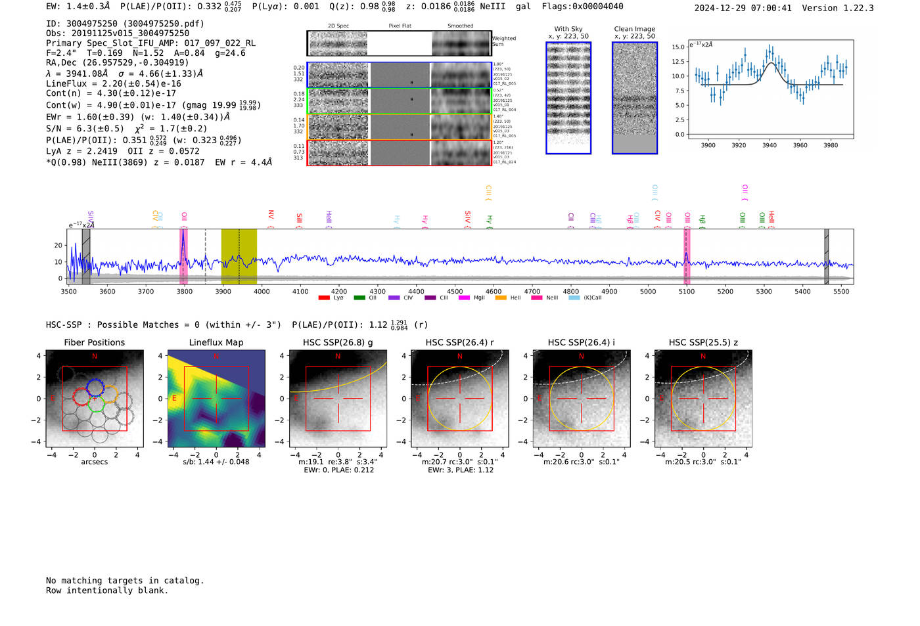The height and width of the screenshot is (626, 920).
Task: Select the orange-bordered 2D spectrum row
Action: [x=400, y=127]
